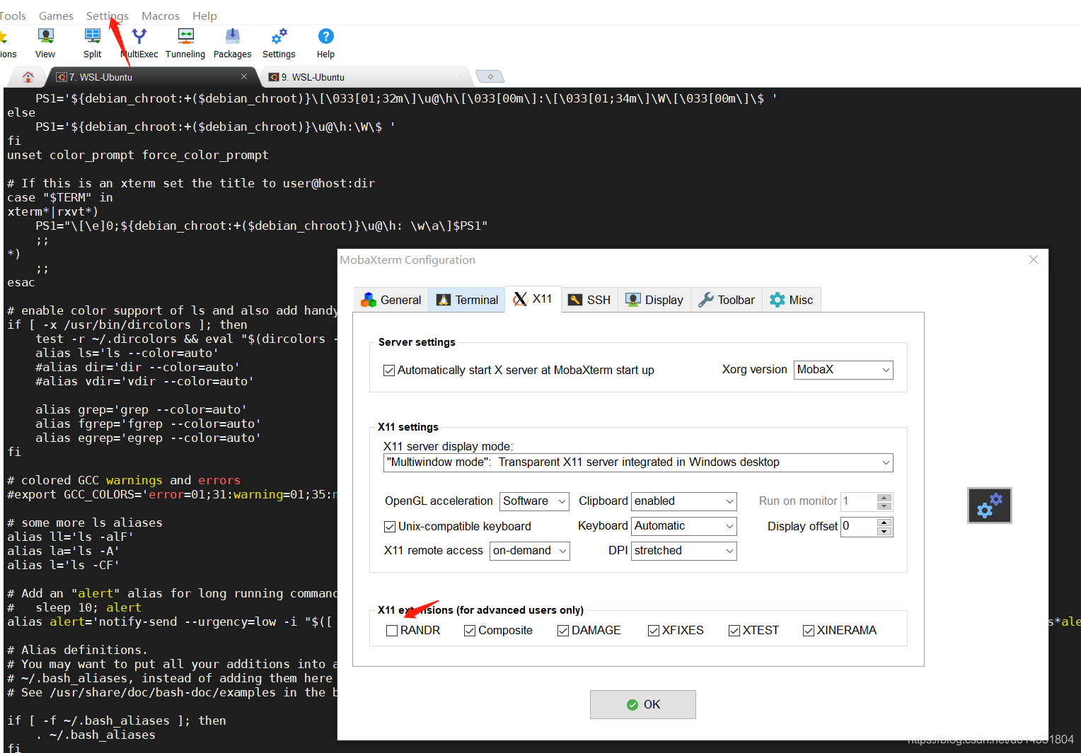Image resolution: width=1081 pixels, height=753 pixels.
Task: Click the Run on monitor number field
Action: [x=859, y=501]
